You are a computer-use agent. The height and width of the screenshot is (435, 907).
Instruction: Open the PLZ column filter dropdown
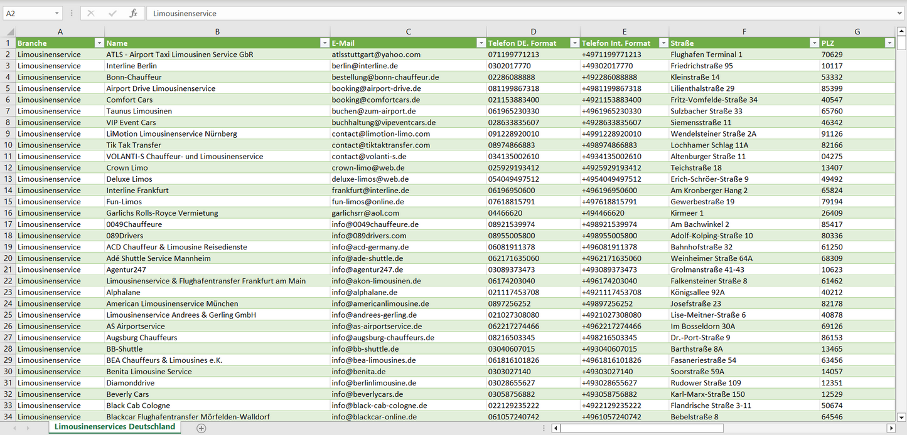pyautogui.click(x=889, y=43)
